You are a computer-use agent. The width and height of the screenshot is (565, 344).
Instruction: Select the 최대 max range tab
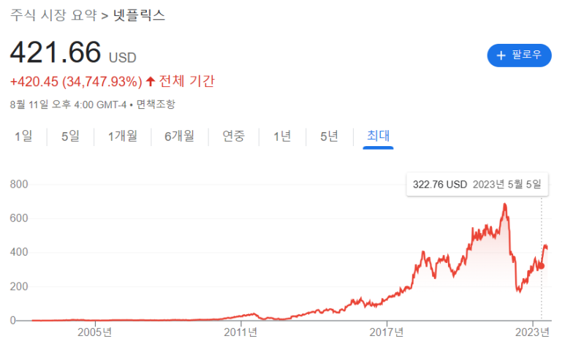tap(378, 136)
